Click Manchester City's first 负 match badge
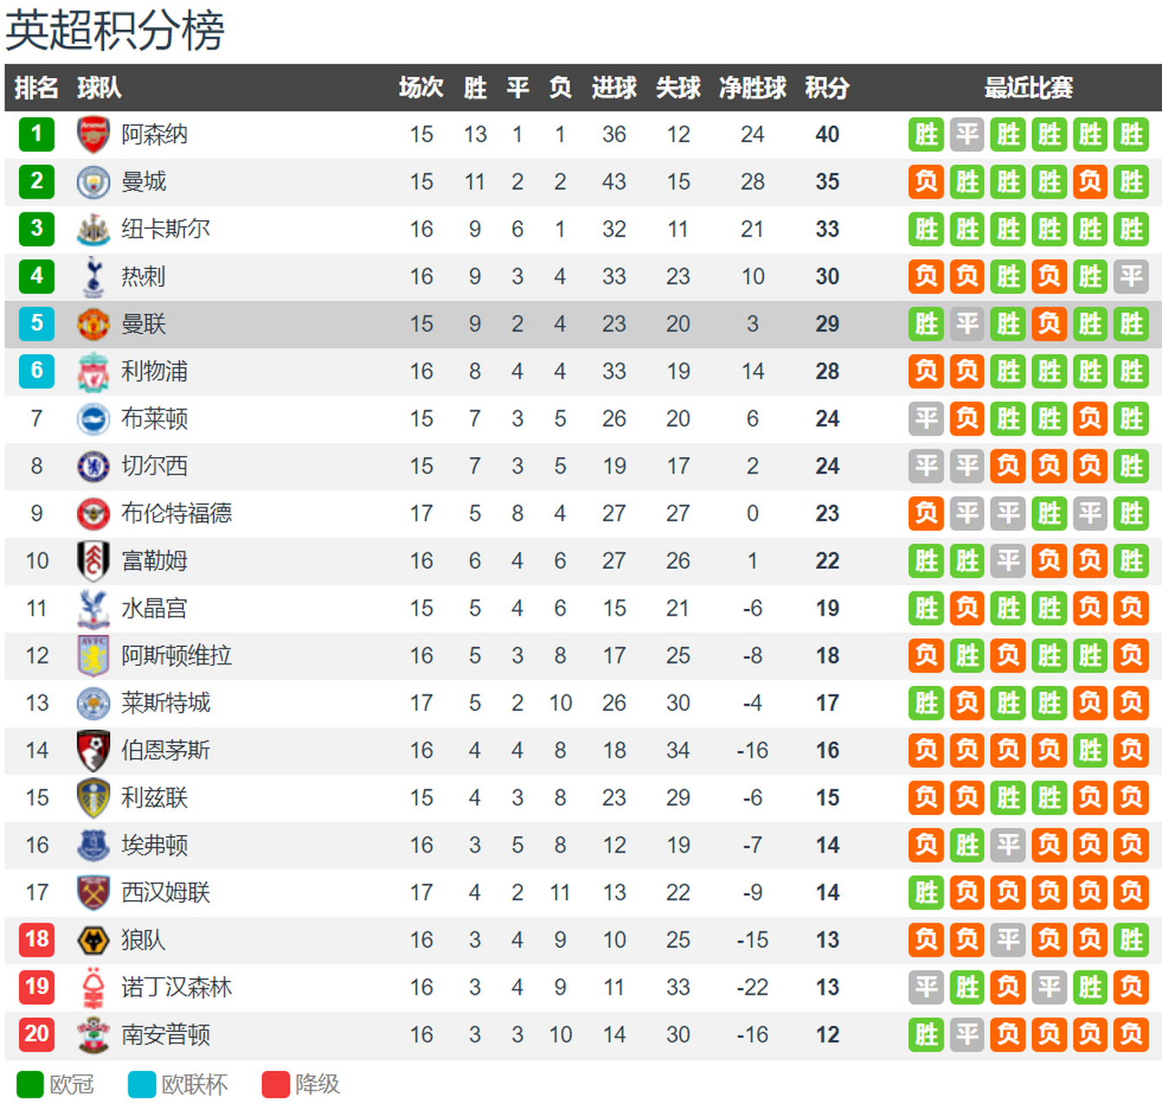1162x1110 pixels. [x=926, y=182]
